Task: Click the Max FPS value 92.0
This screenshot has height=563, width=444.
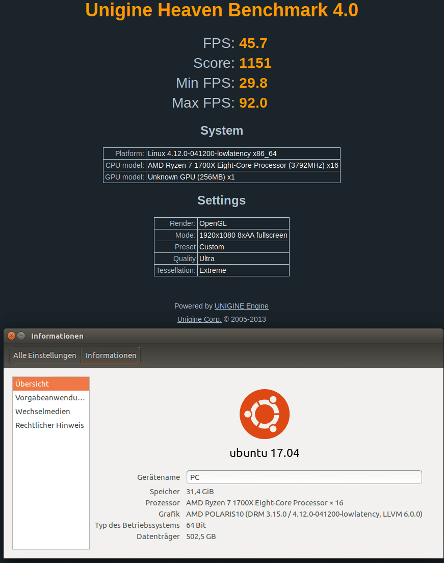Action: coord(253,103)
